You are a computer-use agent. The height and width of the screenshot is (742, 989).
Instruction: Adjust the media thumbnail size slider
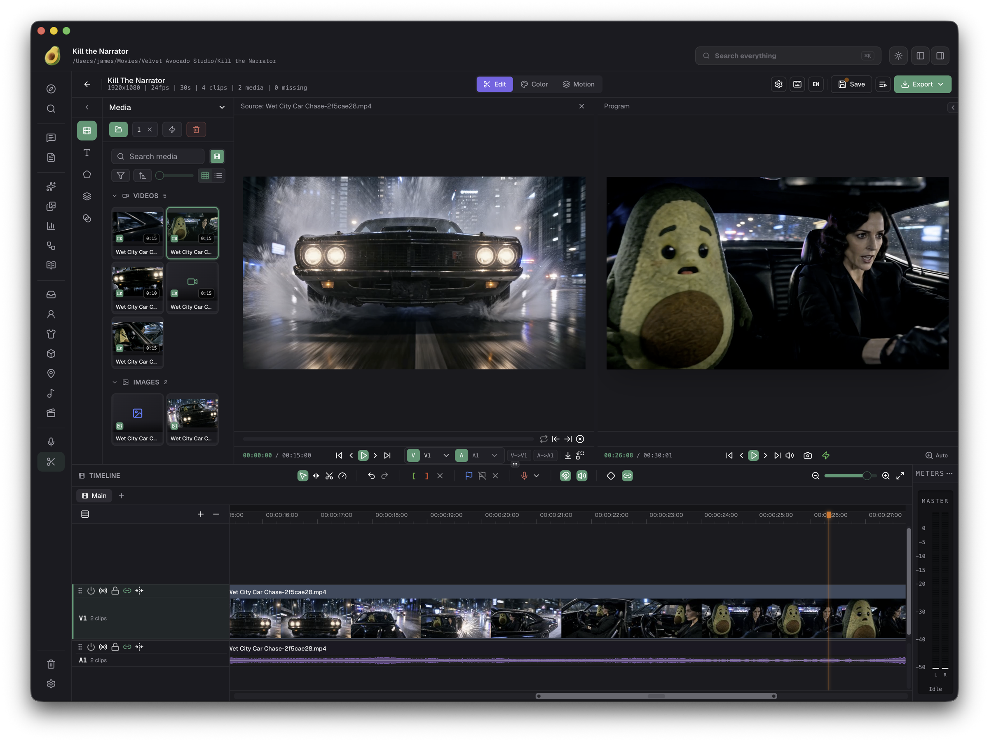tap(174, 176)
